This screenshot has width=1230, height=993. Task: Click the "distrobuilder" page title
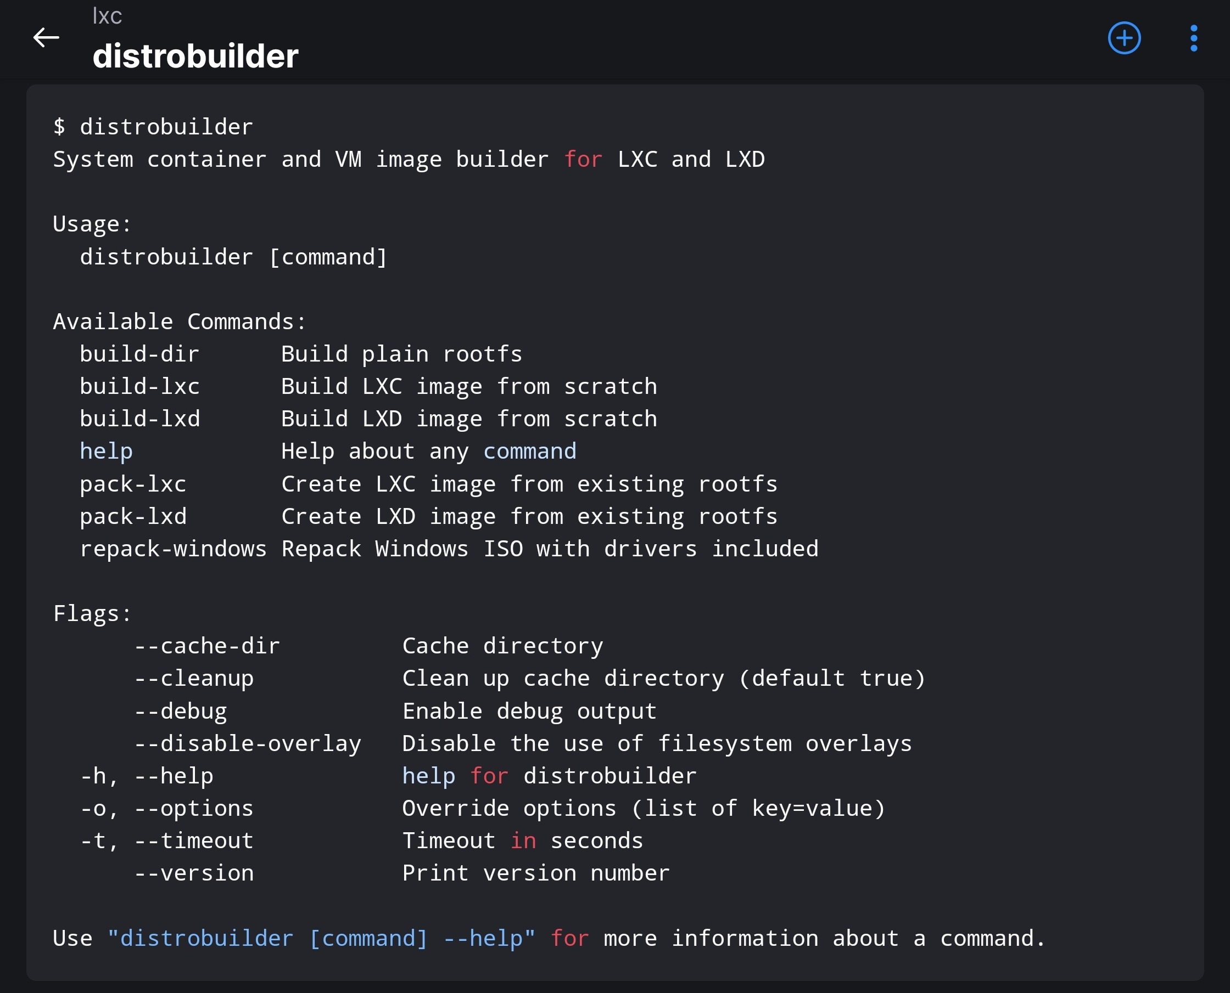pos(195,56)
